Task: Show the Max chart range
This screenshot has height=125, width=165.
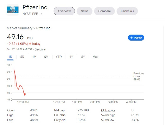Action: point(95,57)
